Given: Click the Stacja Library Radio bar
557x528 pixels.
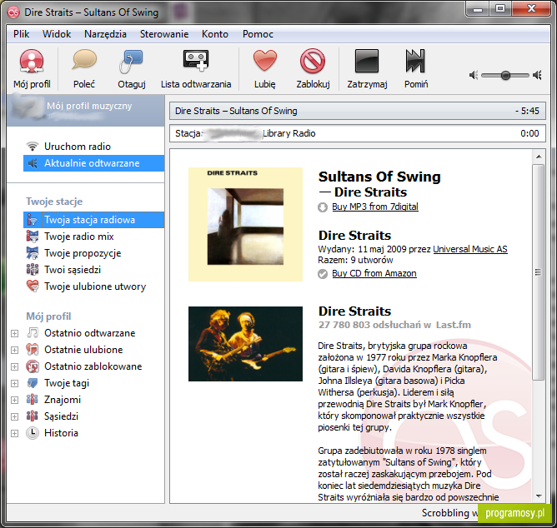Looking at the screenshot, I should [358, 133].
